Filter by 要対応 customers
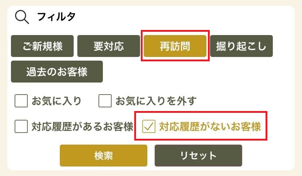Screen dimensions: 302x176 tap(109, 46)
